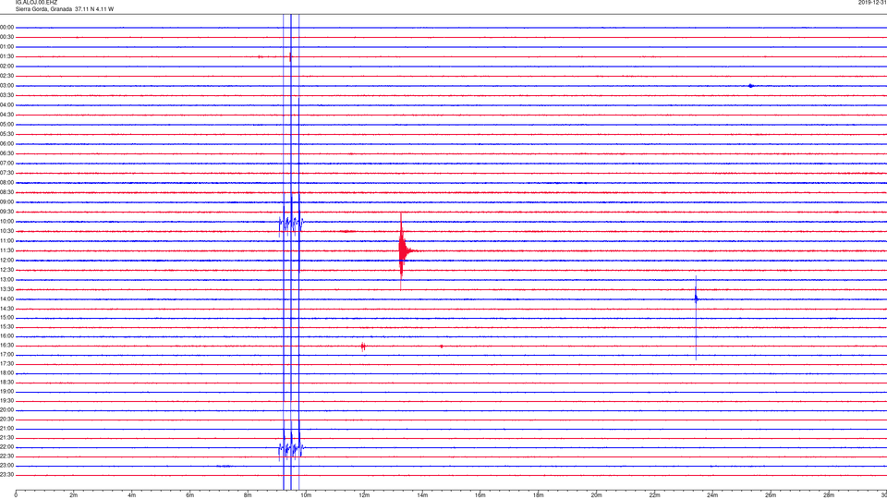Click the small blue event on 23:00 trace

(224, 466)
